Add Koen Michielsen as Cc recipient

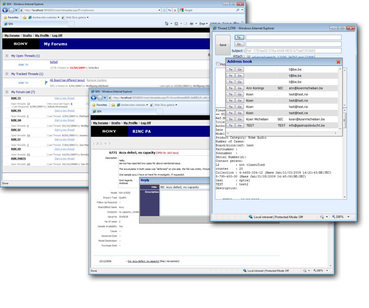point(240,120)
